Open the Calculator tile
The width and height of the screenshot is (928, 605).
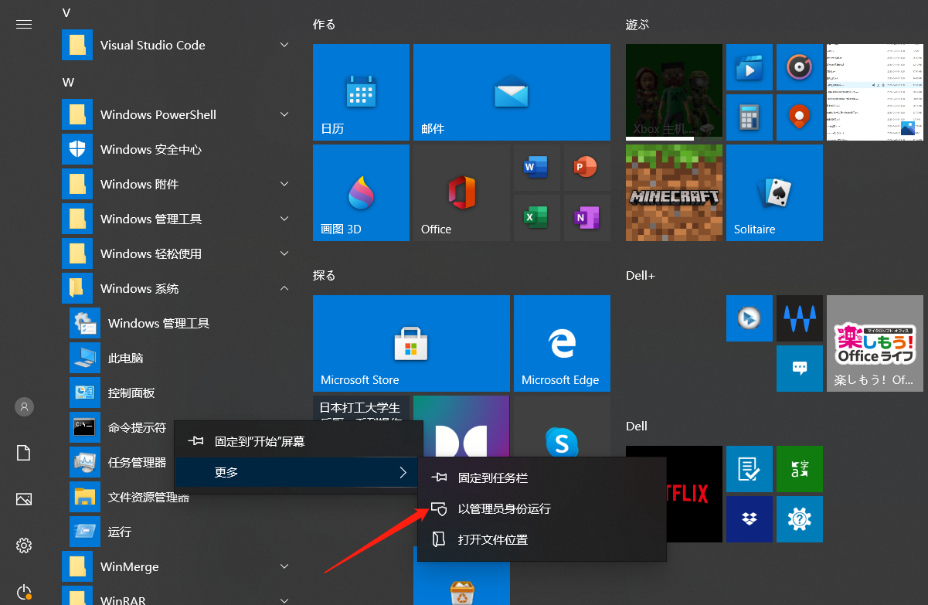pos(750,117)
